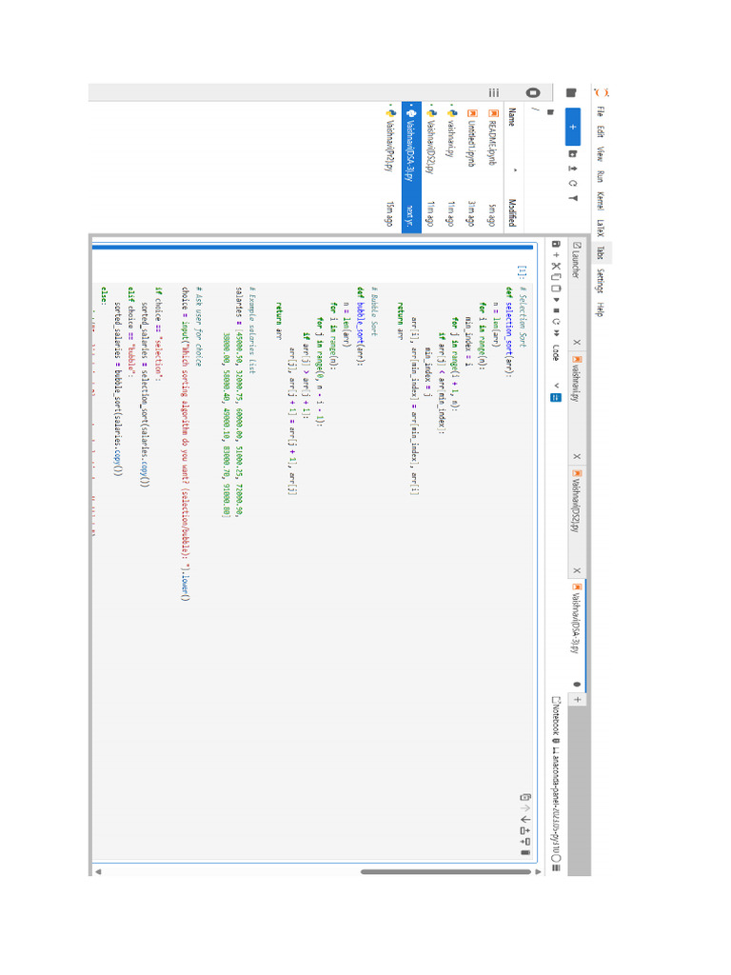Image resolution: width=731 pixels, height=975 pixels.
Task: Select Vaishnavi(DS2).py in file browser list
Action: click(x=431, y=169)
